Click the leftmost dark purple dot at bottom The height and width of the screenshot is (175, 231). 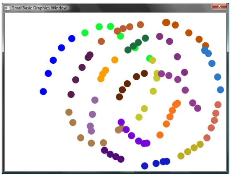tap(104, 150)
